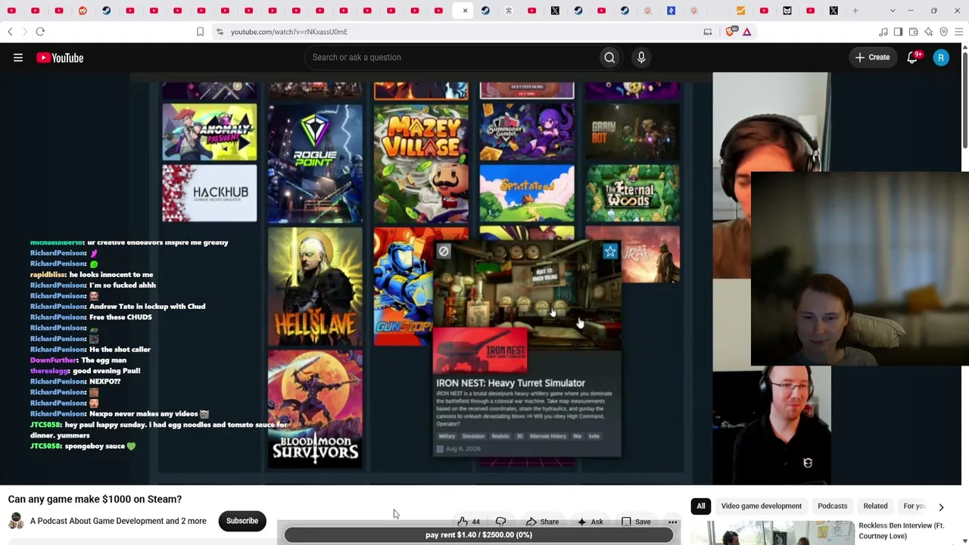
Task: Select the All filter chip
Action: click(701, 506)
